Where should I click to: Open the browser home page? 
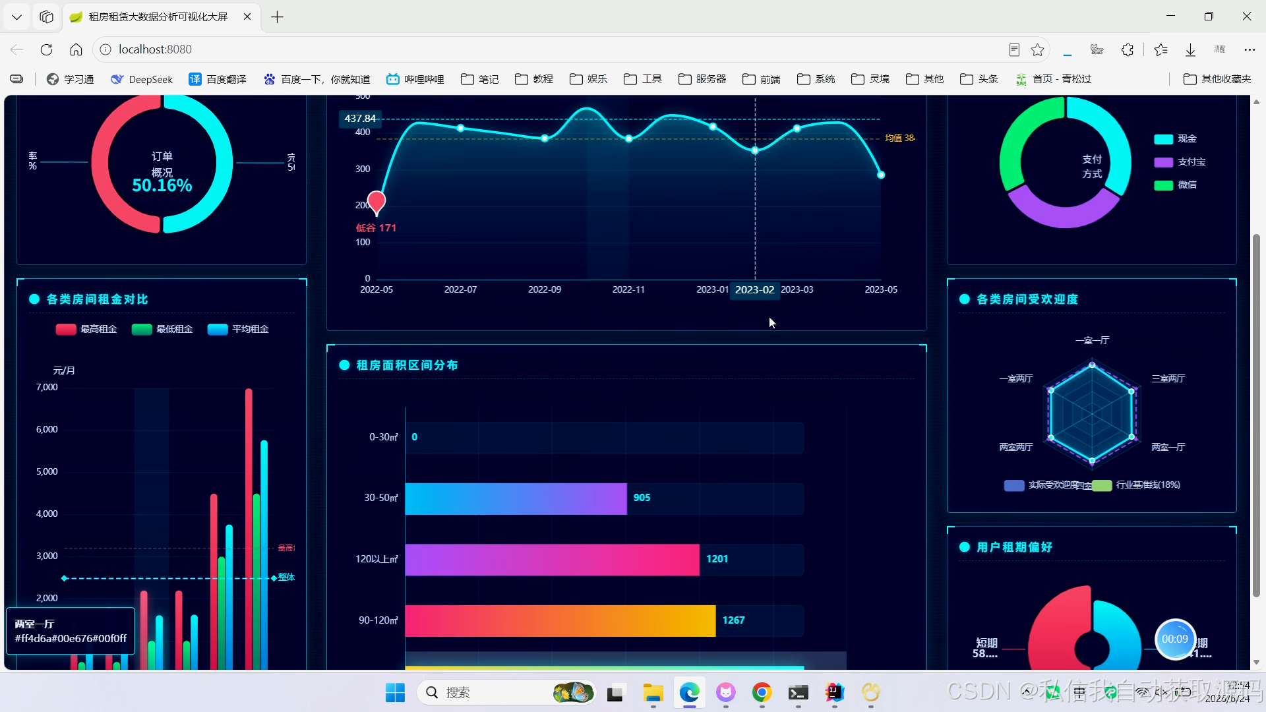pos(76,49)
